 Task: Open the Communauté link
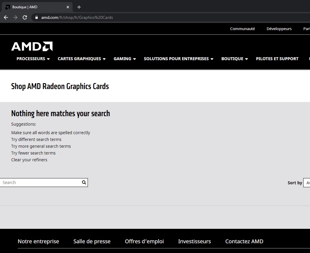(242, 29)
